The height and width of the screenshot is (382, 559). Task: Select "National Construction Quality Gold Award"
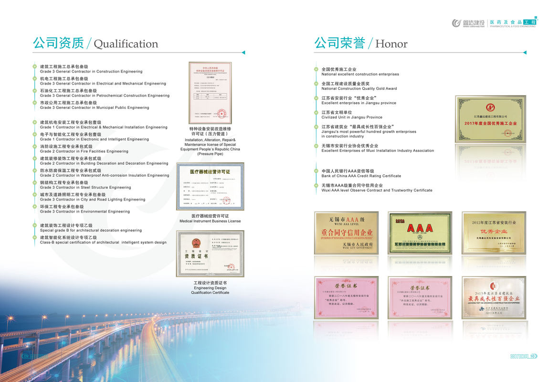[x=359, y=89]
